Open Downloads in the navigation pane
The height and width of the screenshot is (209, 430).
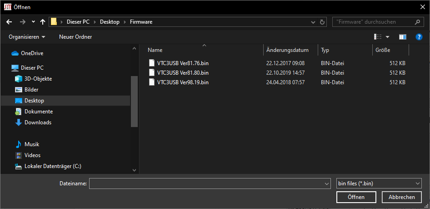pos(38,122)
